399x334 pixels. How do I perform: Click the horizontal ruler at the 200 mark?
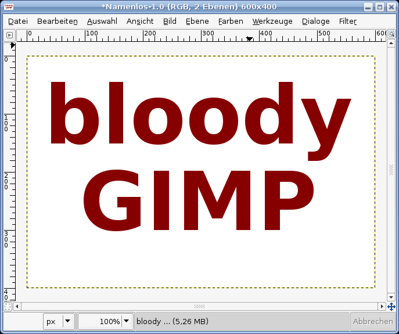(143, 35)
